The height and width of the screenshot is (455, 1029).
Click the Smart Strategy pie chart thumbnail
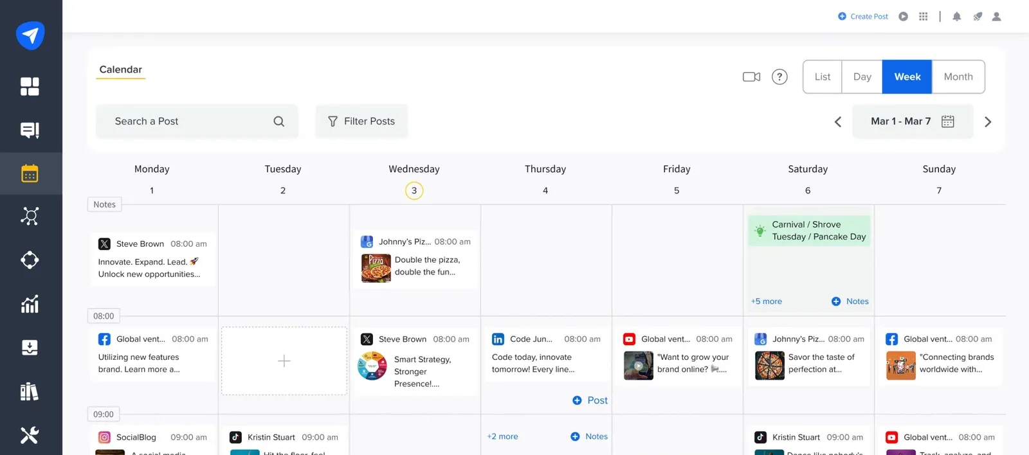(x=372, y=366)
